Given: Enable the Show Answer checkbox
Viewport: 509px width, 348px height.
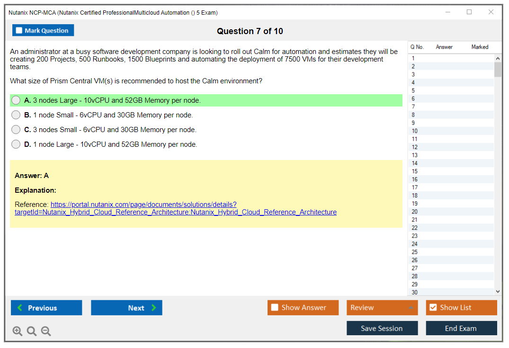Looking at the screenshot, I should click(x=275, y=308).
